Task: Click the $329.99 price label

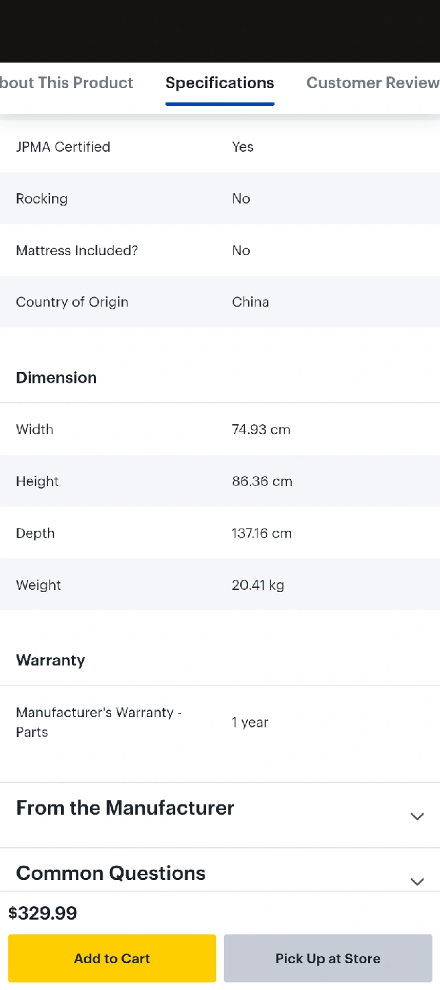Action: [43, 914]
